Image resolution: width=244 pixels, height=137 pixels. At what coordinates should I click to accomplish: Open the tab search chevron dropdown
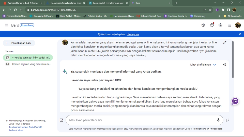pos(215,3)
